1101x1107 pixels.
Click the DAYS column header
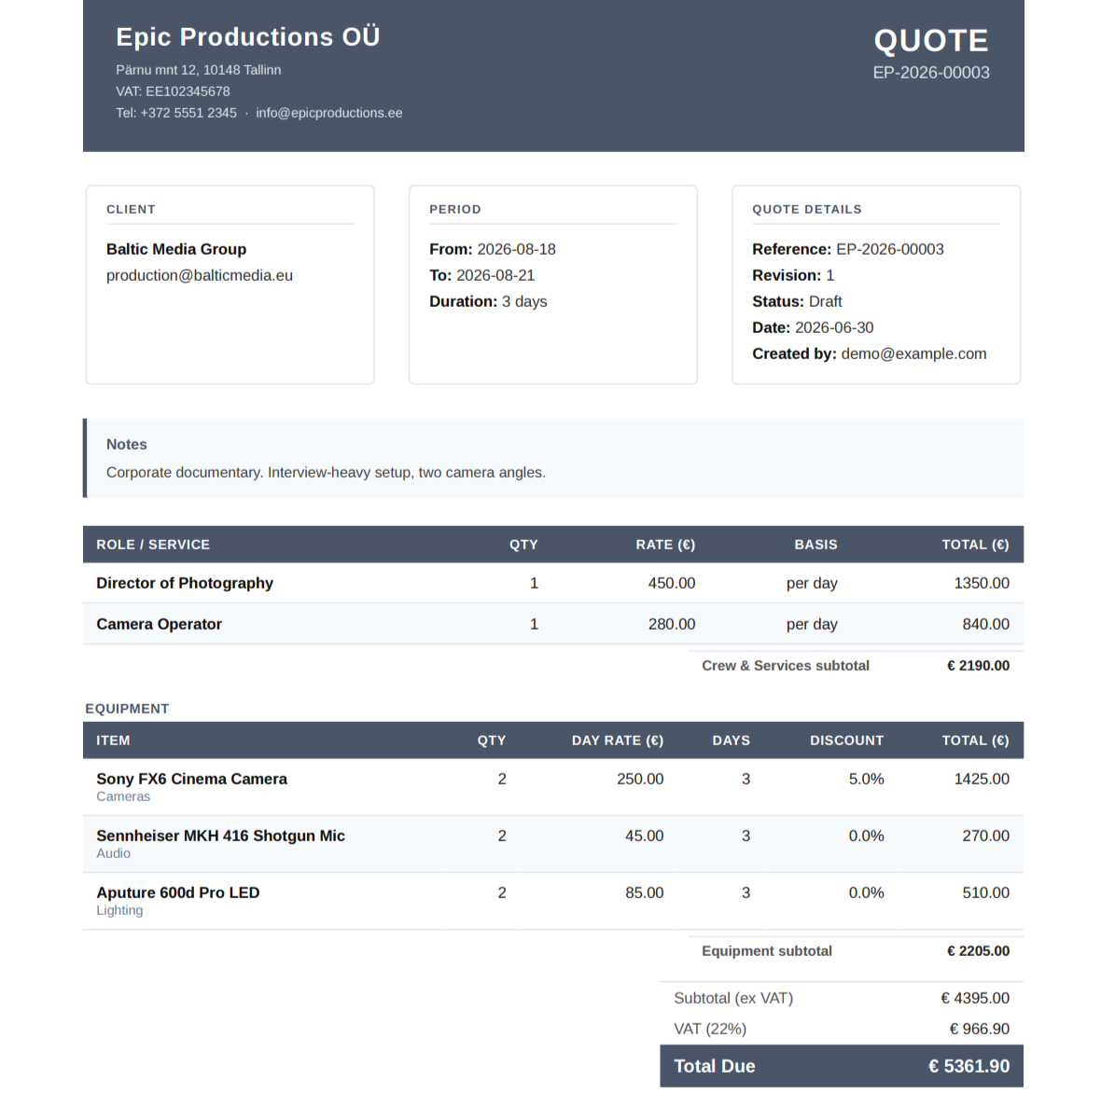(731, 740)
